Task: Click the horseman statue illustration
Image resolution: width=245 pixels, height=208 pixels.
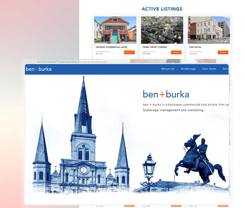Action: click(200, 159)
